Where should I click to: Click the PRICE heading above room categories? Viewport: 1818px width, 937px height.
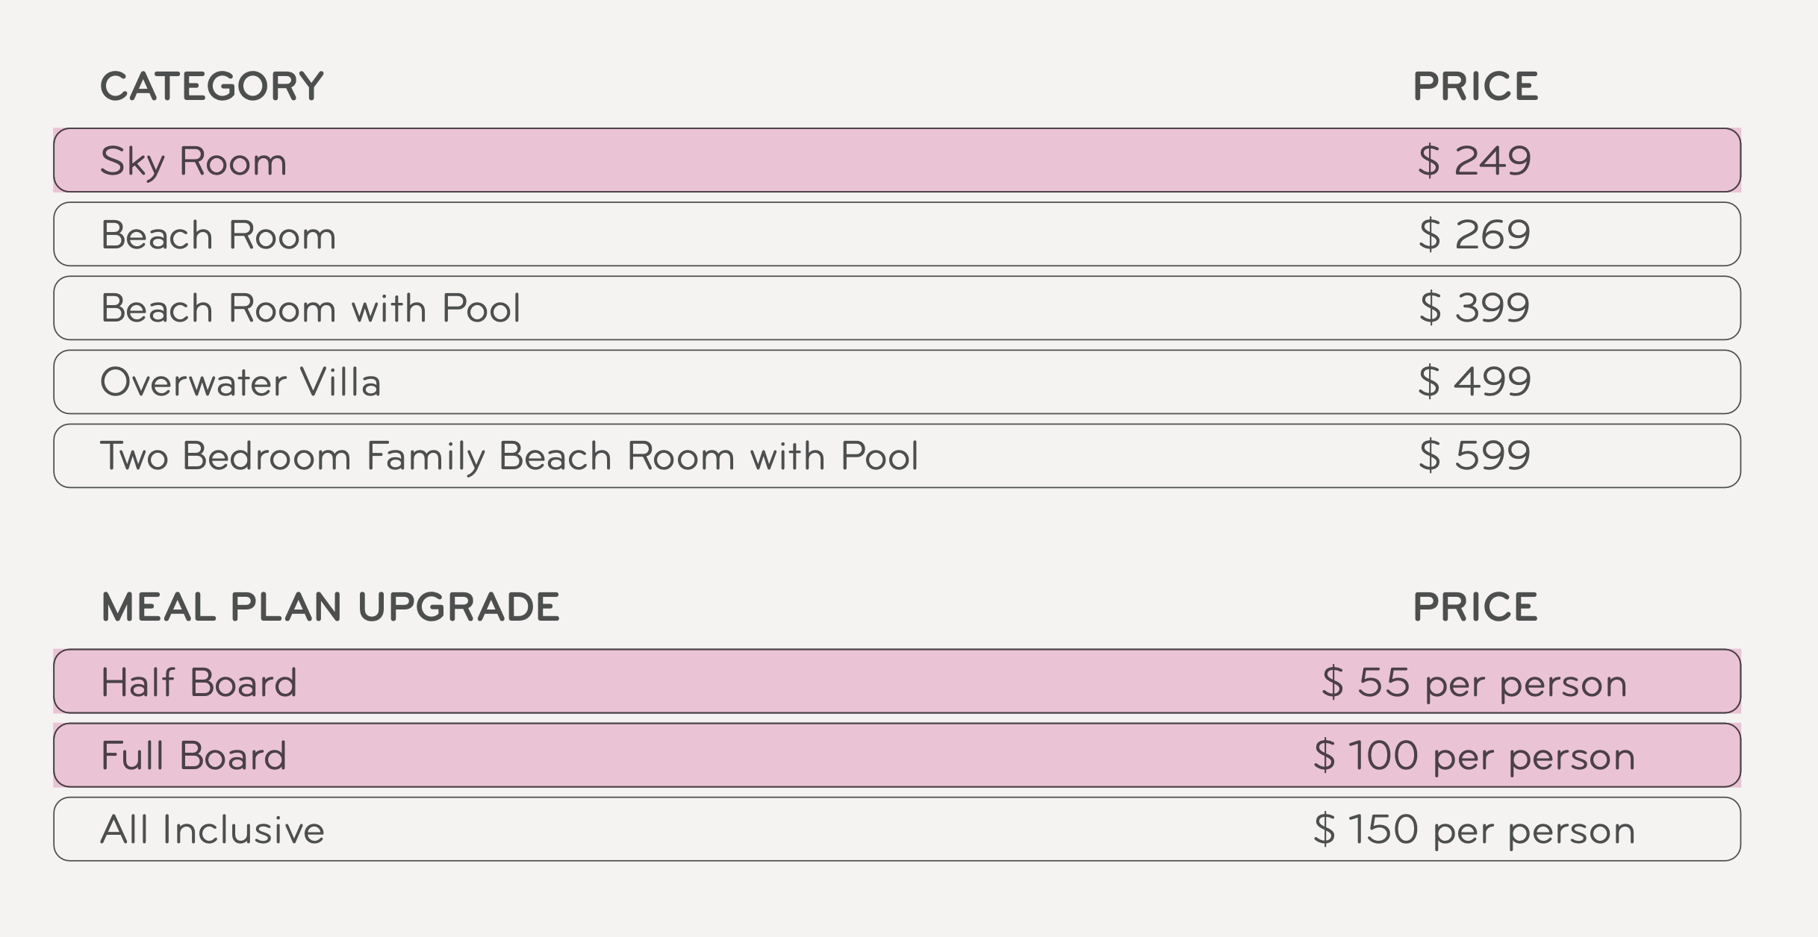click(x=1475, y=87)
